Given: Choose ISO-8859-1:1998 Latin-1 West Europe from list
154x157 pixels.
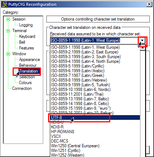Looking at the screenshot, I should click(x=95, y=47).
